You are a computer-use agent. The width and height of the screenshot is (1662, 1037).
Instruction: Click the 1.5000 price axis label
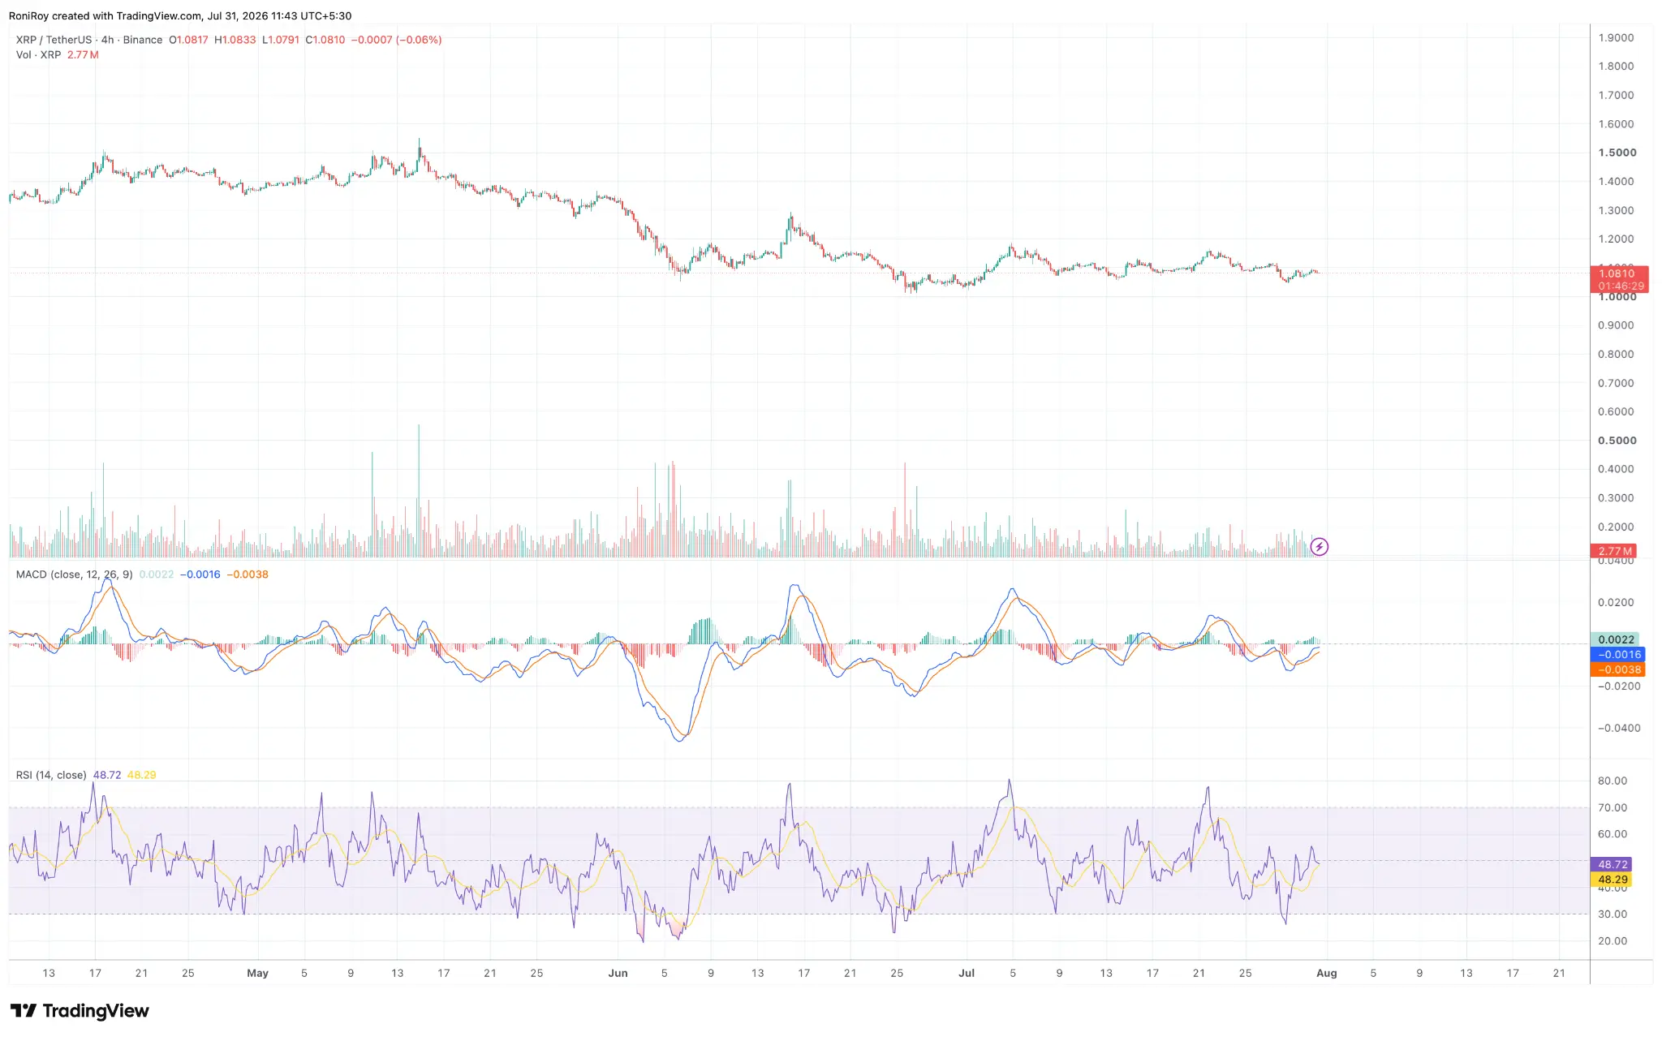click(1617, 153)
